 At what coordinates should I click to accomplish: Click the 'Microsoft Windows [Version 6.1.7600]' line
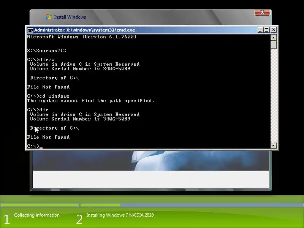coord(82,37)
